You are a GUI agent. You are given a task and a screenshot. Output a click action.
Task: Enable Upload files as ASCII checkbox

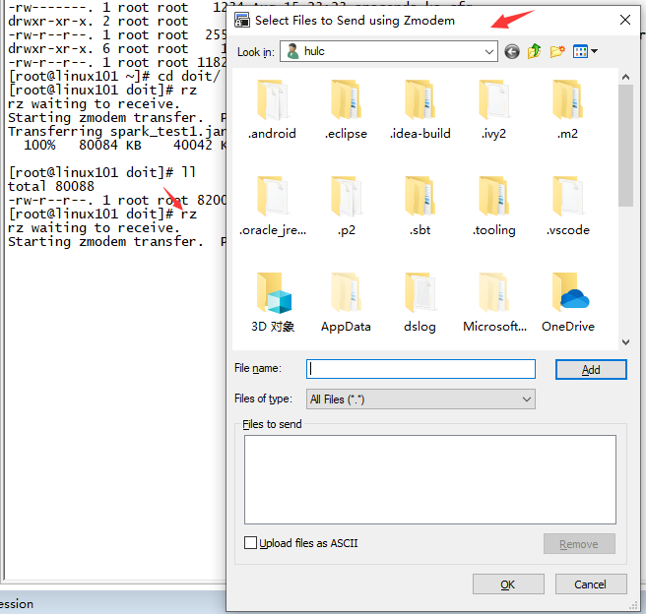[250, 543]
